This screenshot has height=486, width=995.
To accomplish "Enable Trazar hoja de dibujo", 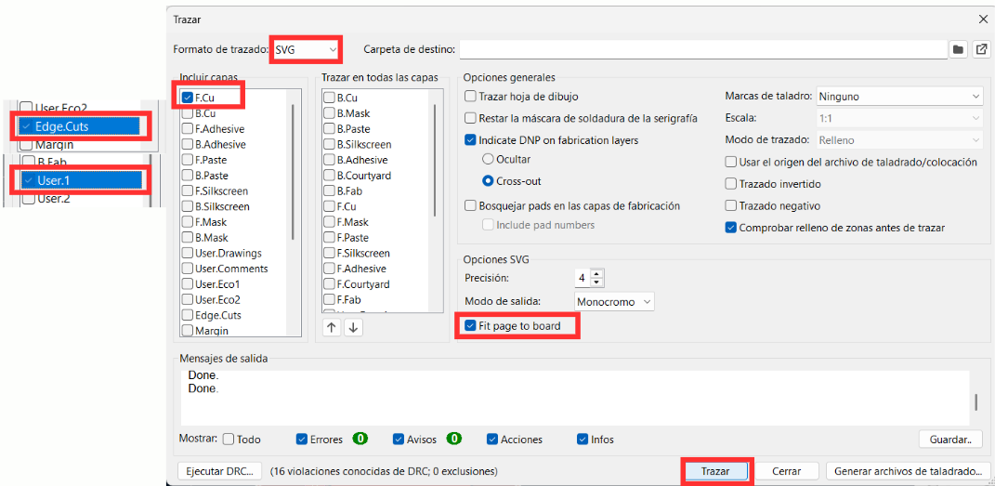I will coord(470,97).
